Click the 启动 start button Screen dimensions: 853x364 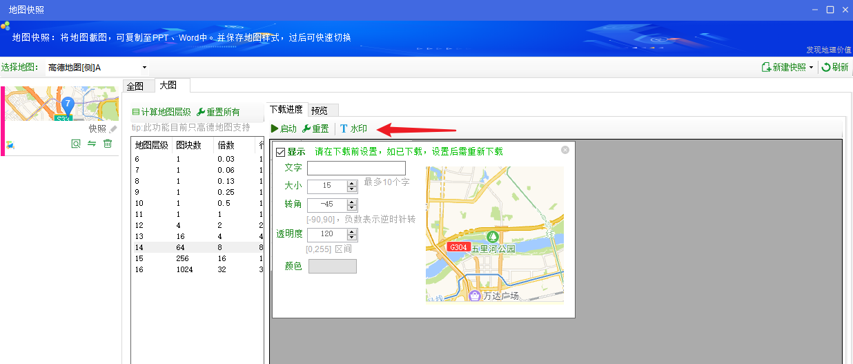click(284, 128)
